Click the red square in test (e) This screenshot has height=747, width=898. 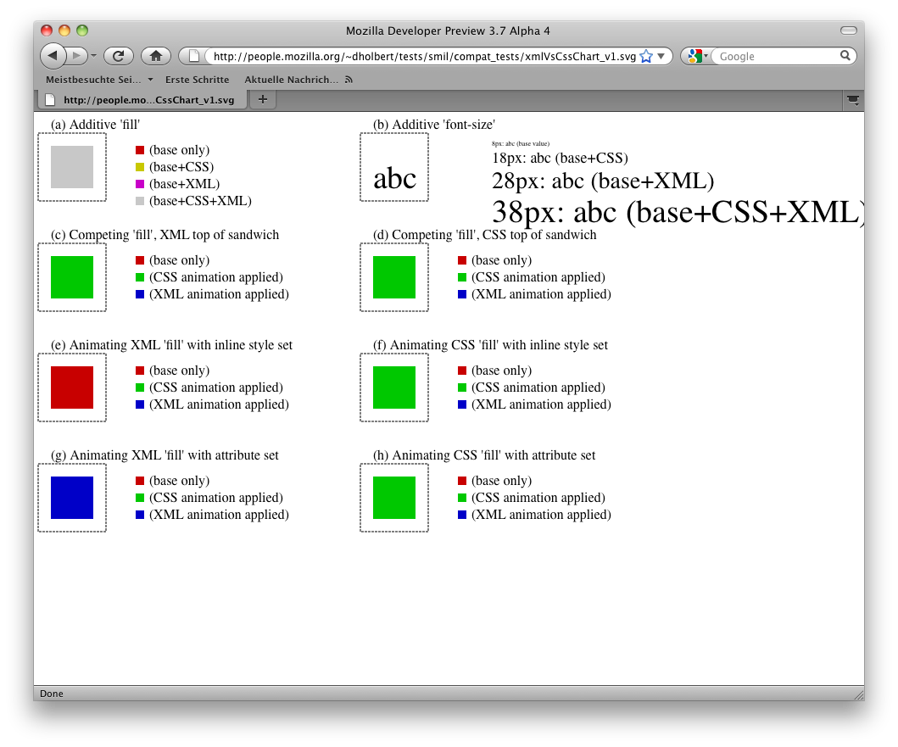[72, 387]
